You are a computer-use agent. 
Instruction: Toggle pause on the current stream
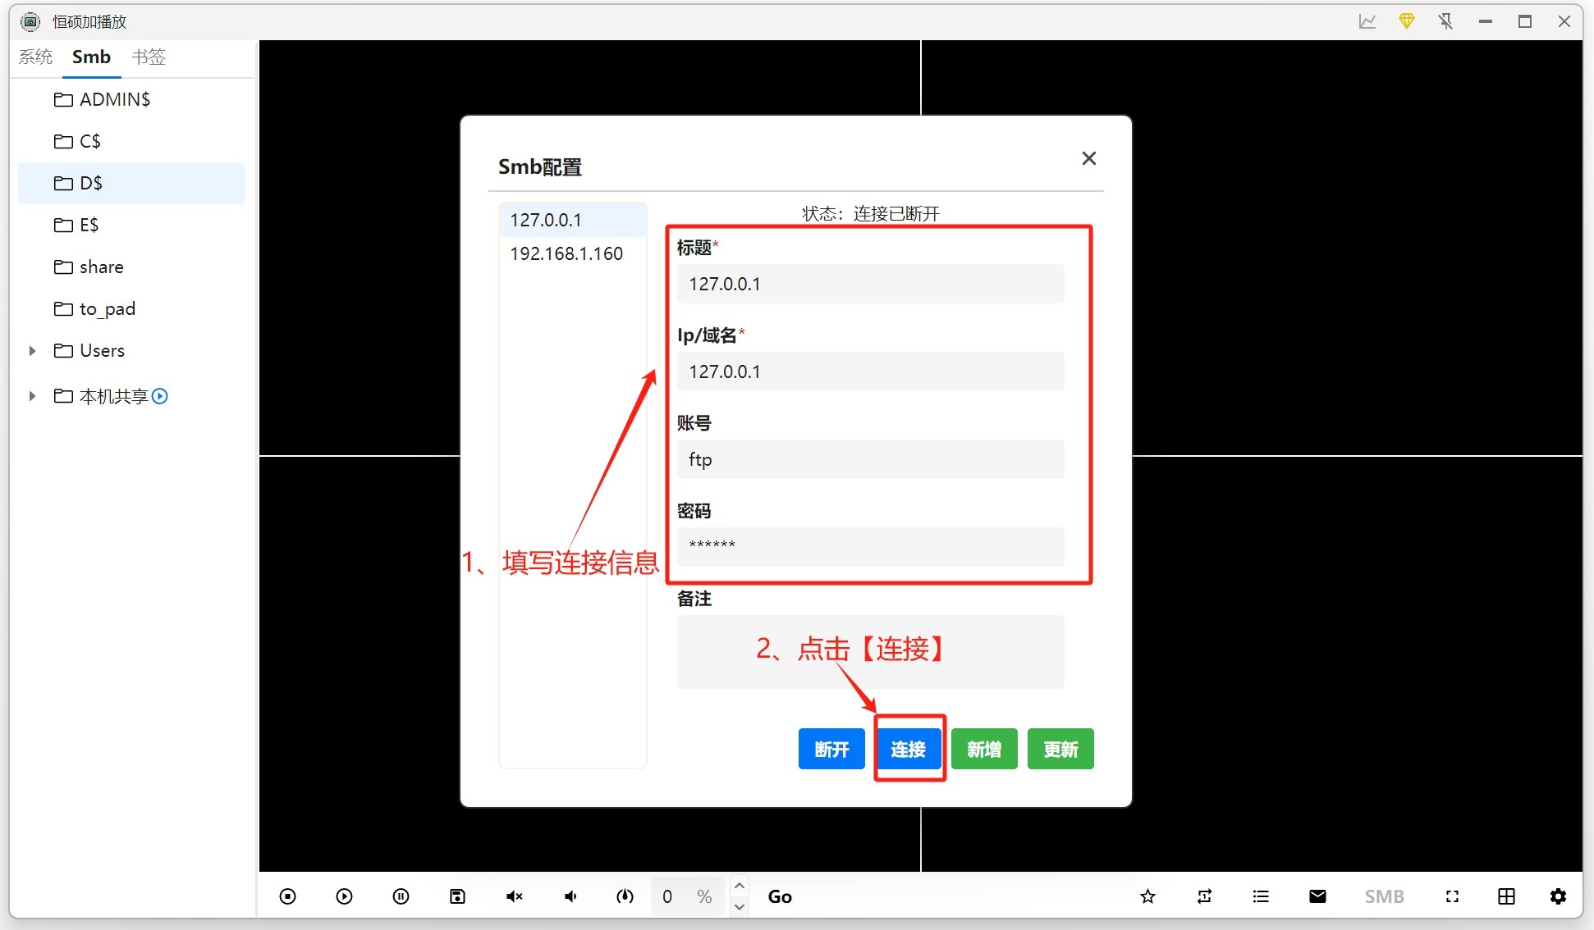[x=401, y=896]
